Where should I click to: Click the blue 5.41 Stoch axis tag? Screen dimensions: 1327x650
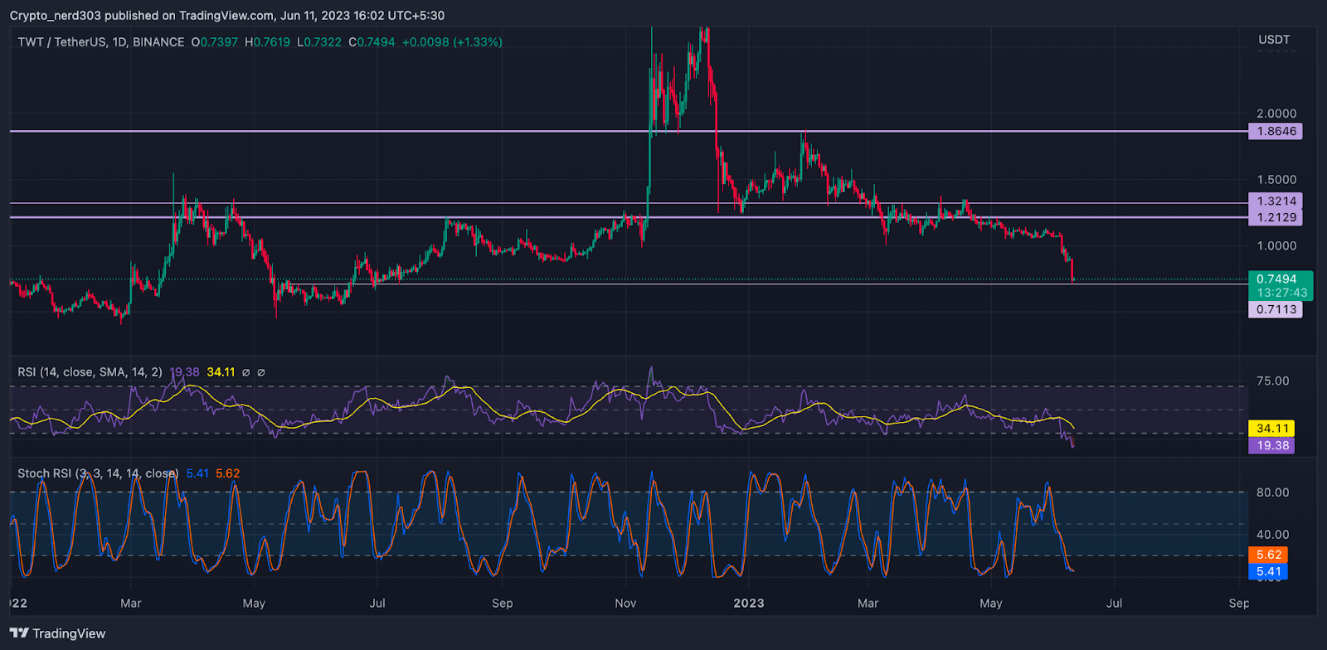coord(1268,571)
